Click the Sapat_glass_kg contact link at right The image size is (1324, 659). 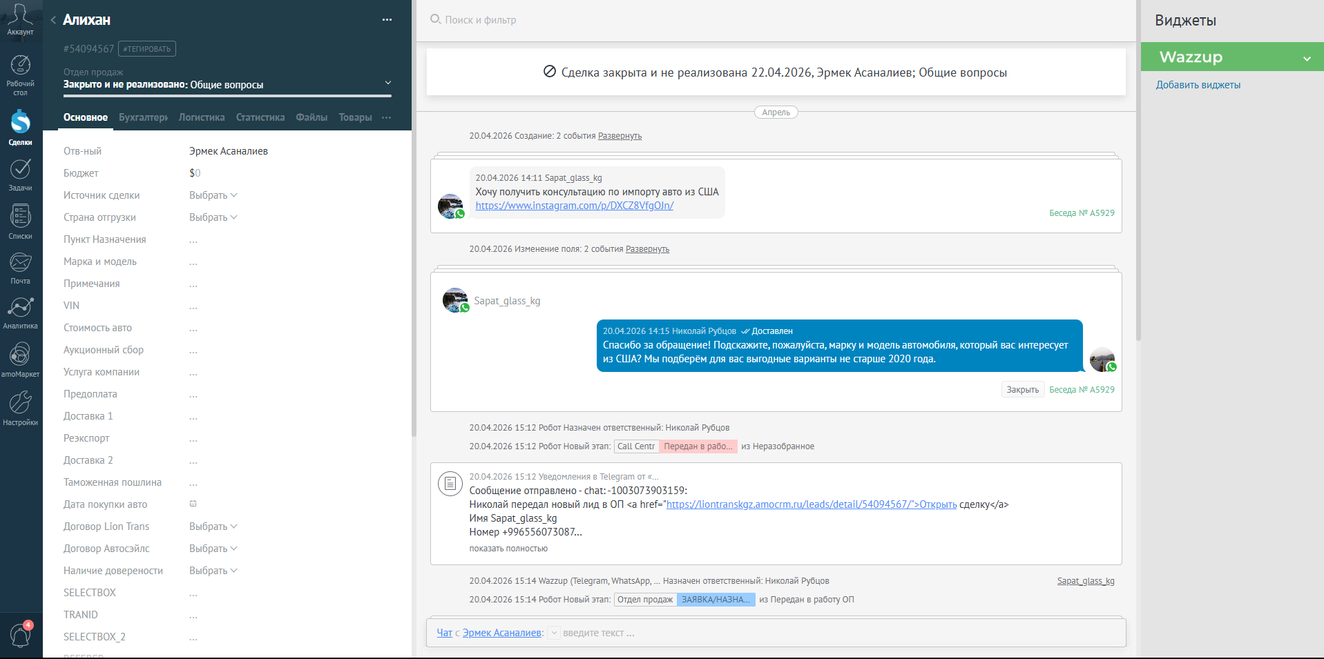pos(1086,581)
